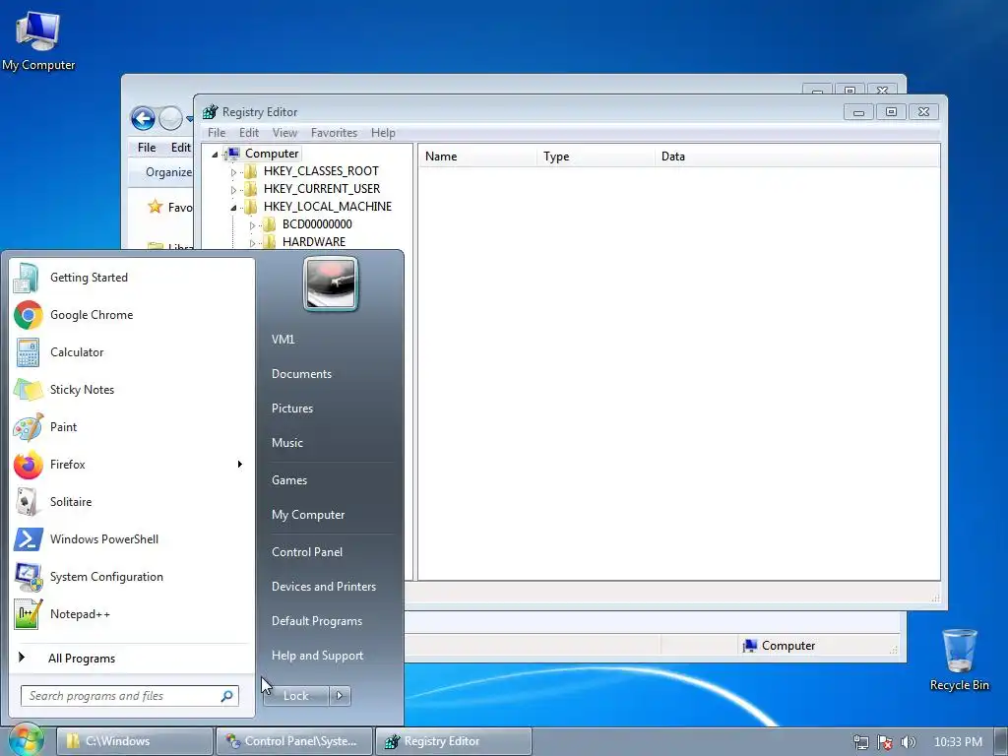Click the search magnifier icon
This screenshot has height=756, width=1008.
[x=227, y=696]
